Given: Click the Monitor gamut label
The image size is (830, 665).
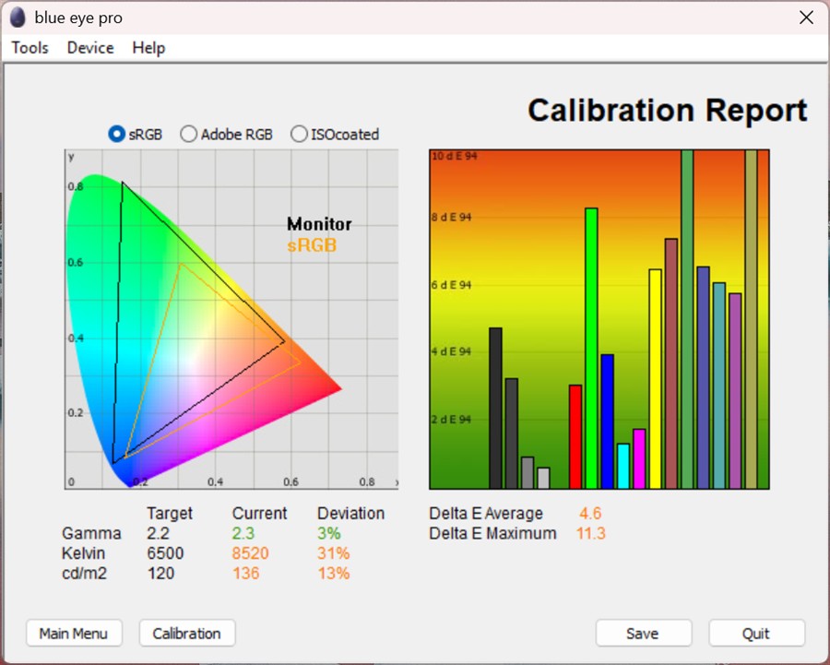Looking at the screenshot, I should [x=318, y=223].
